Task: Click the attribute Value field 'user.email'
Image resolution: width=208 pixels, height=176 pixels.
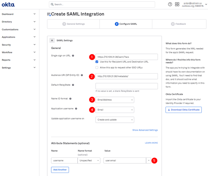Action: click(x=125, y=161)
